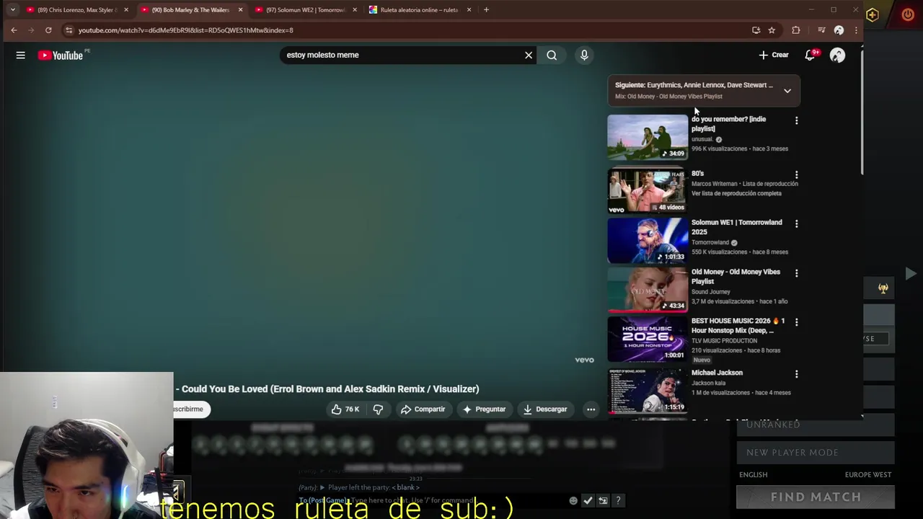Switch to the Solomun WE2 Tomorrowland tab
This screenshot has width=923, height=519.
coord(306,10)
